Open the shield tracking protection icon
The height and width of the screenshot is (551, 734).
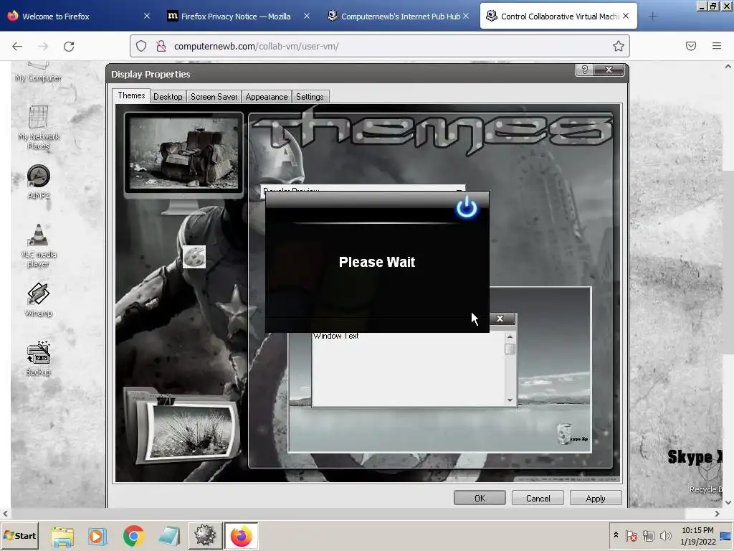(141, 46)
